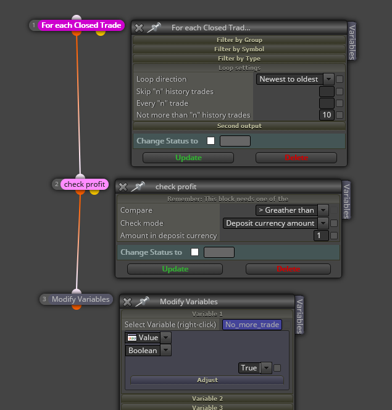
Task: Close the check profit panel
Action: tap(123, 187)
